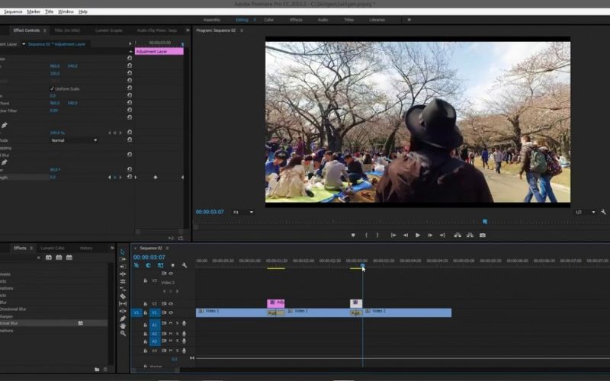This screenshot has height=381, width=610.
Task: Open Effect Controls panel group overflow chevron
Action: (x=188, y=30)
